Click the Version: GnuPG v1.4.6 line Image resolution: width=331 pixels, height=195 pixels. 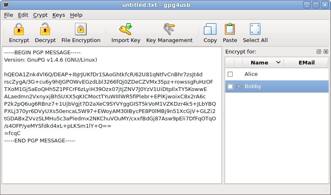tap(50, 60)
